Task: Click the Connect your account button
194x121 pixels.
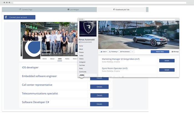Action: (20, 17)
